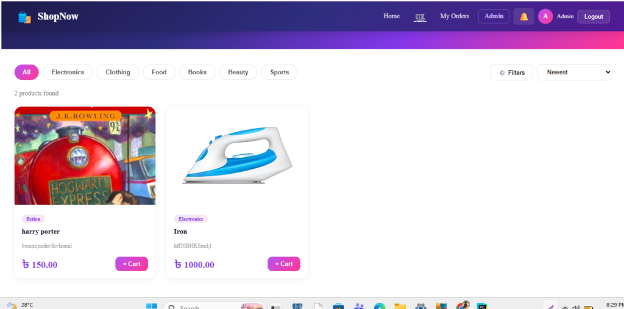Add Iron to cart
Viewport: 624px width, 309px height.
(284, 264)
